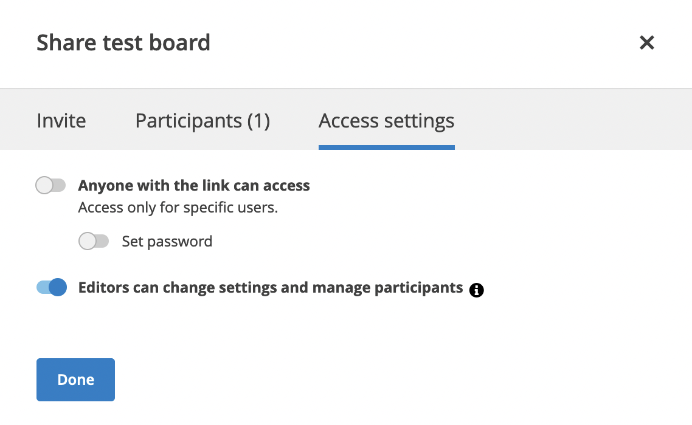Click the grey knob of the password switch
The height and width of the screenshot is (425, 692).
(87, 241)
